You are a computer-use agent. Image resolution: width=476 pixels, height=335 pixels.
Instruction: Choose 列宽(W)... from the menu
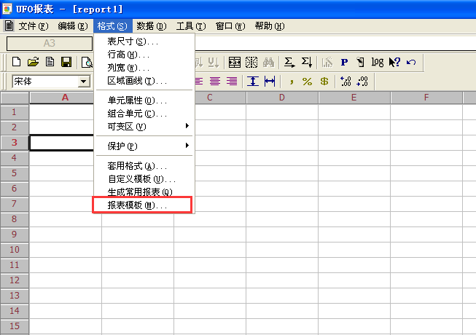point(145,68)
